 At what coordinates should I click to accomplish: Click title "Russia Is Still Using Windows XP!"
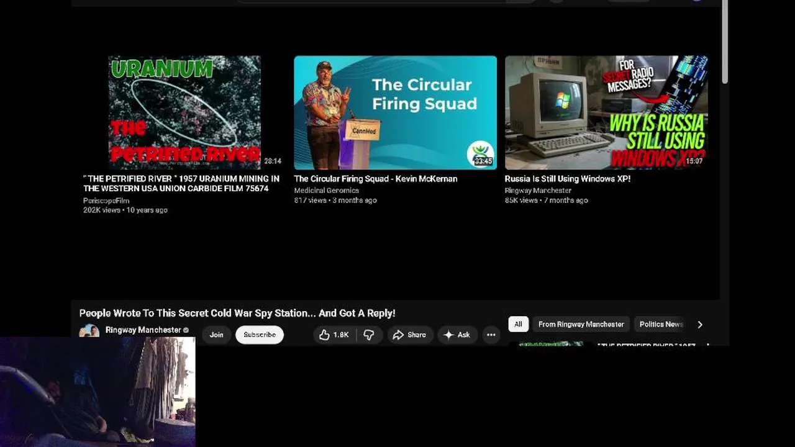click(568, 179)
